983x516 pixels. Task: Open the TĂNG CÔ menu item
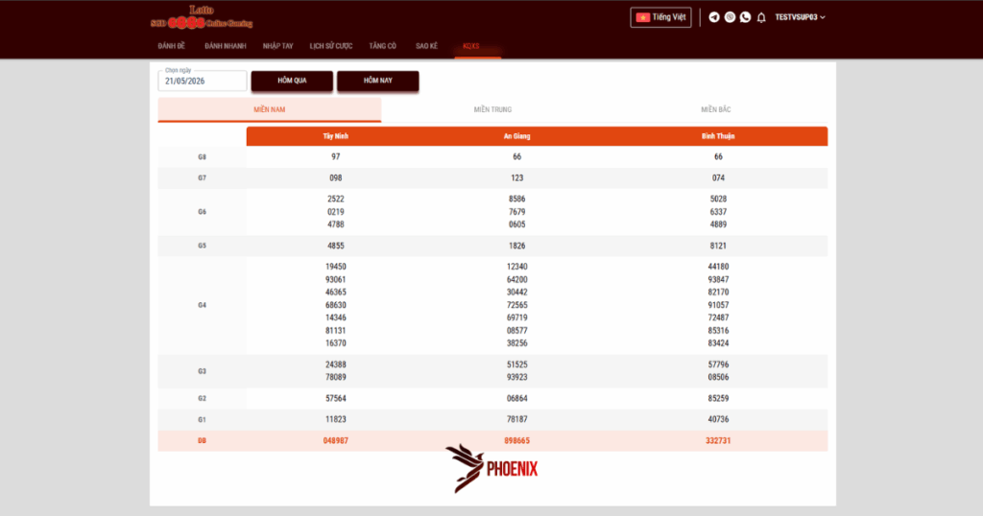click(x=382, y=46)
